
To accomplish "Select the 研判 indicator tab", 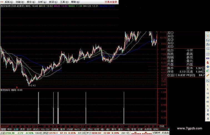I will tap(156, 129).
